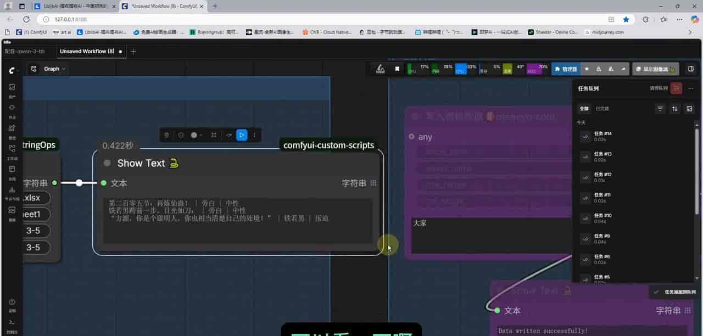Click the node info icon in selection toolbar
The image size is (703, 336).
point(181,135)
